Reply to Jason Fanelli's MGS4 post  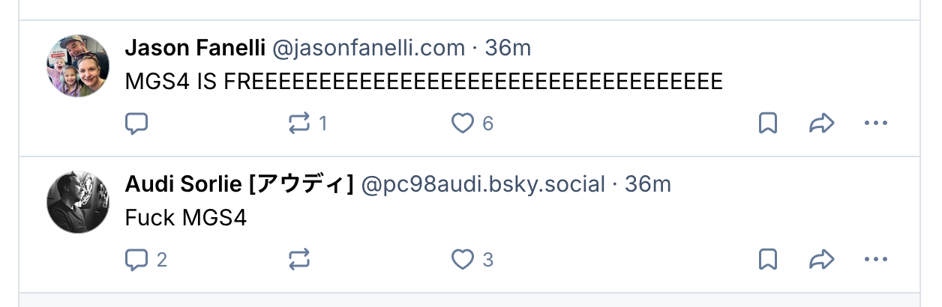136,123
